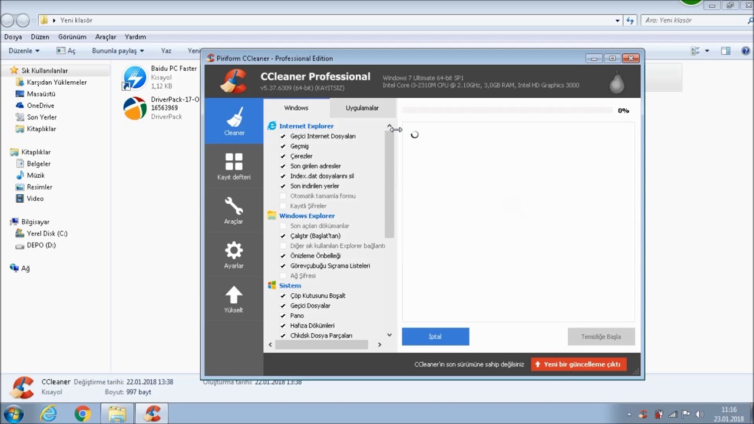Toggle Index.dat dosyalarını sil checkbox

coord(283,176)
